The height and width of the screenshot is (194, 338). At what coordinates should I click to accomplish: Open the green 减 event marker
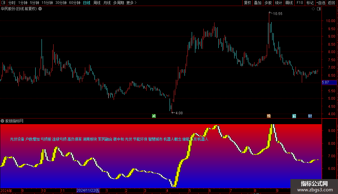point(154,116)
